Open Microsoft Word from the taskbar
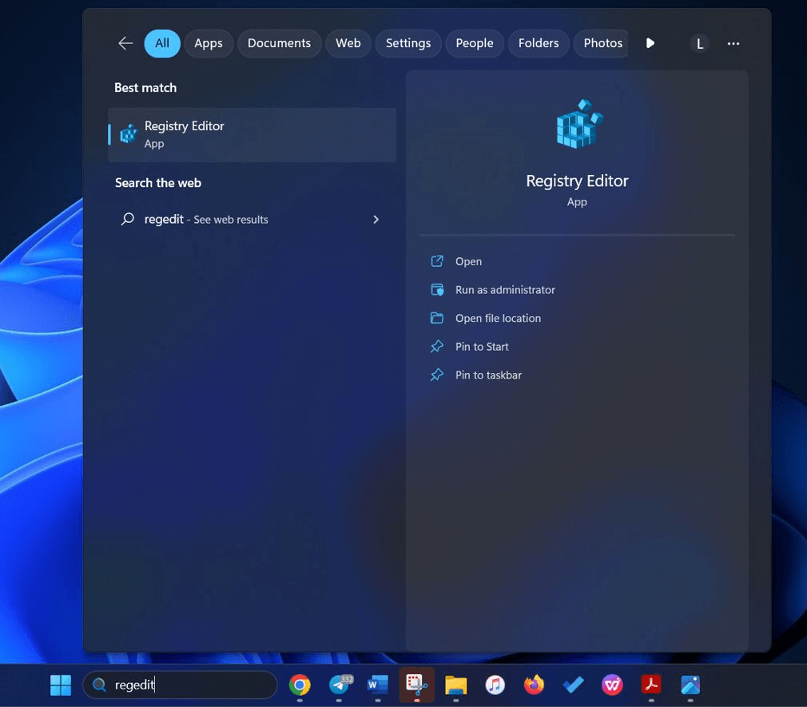 pyautogui.click(x=378, y=685)
